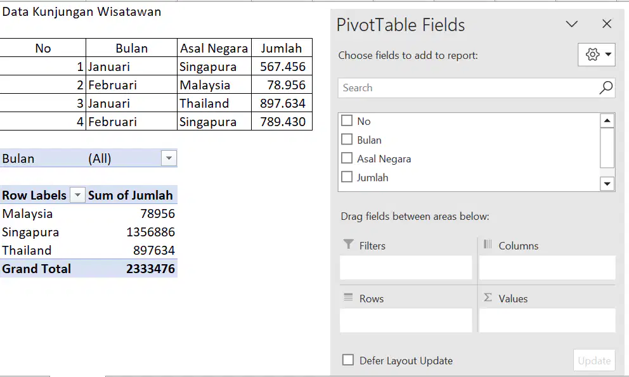Select Singapura cell in row 1
Image resolution: width=629 pixels, height=377 pixels.
coord(214,66)
